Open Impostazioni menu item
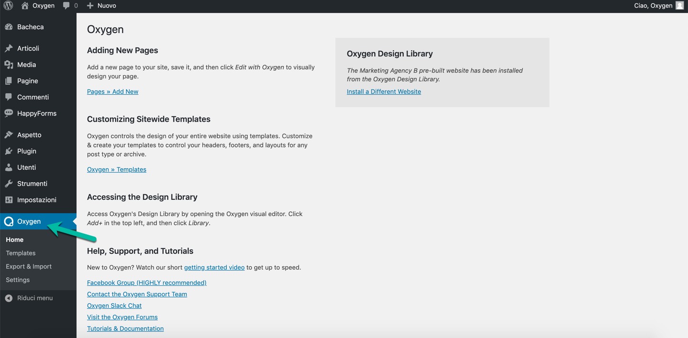The image size is (688, 338). 38,200
